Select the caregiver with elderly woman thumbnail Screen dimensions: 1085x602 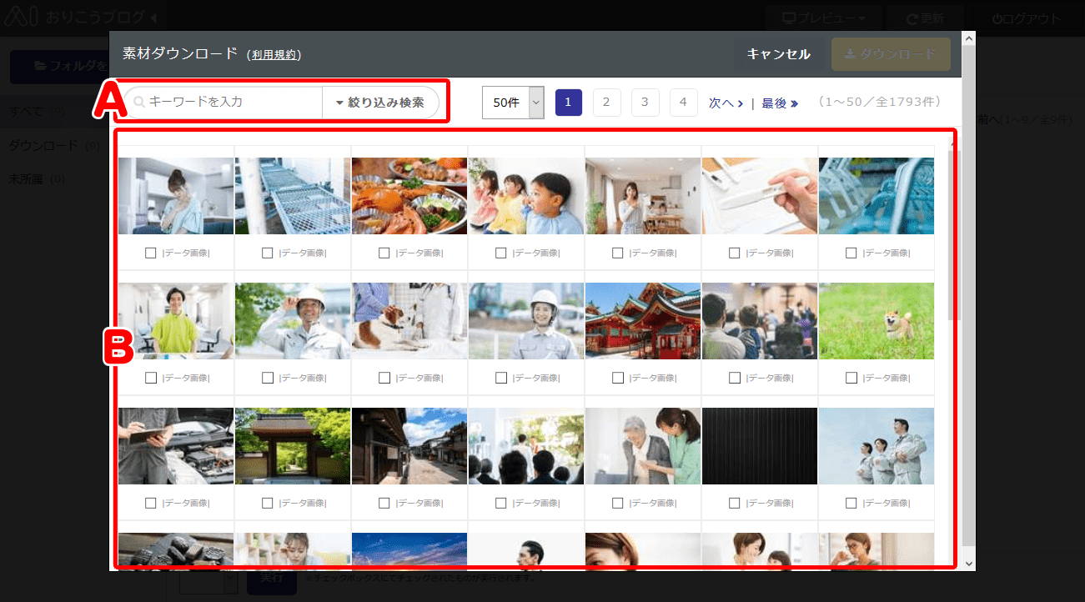[x=643, y=446]
